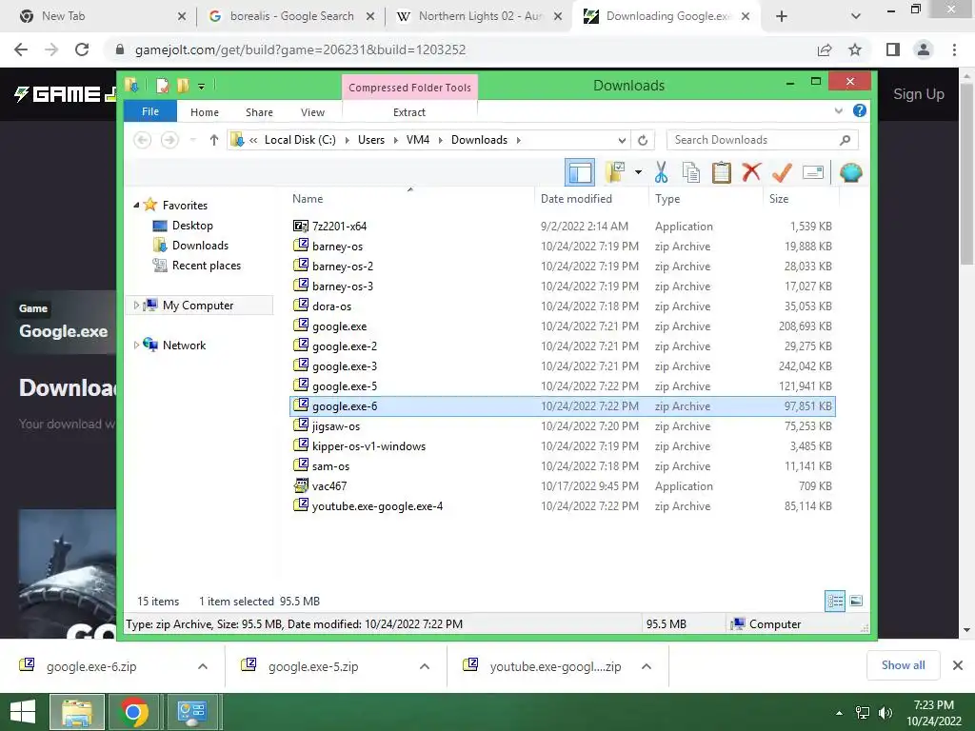Open the Customize Quick Access Toolbar dropdown
The image size is (975, 731).
coord(201,87)
